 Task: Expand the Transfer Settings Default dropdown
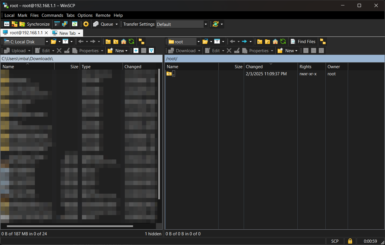[206, 25]
